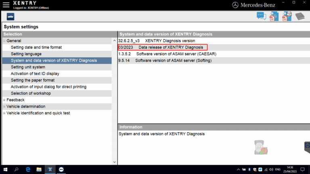
Task: Click the 32.6.2.5_v3 XENTRY Diagnosis version row
Action: 214,41
